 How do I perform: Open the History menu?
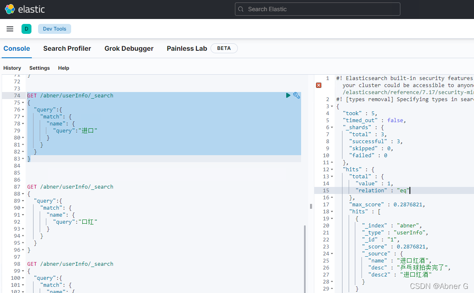12,68
